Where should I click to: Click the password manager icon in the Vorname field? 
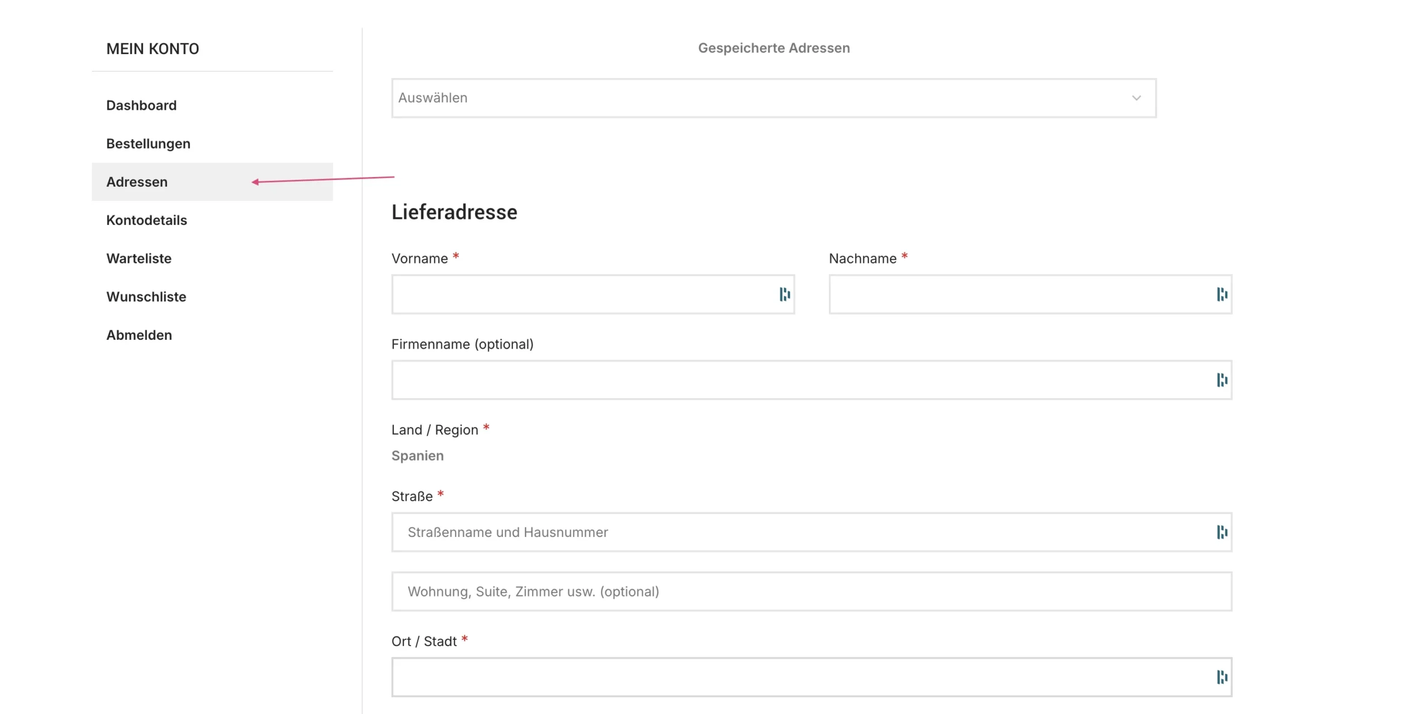(784, 294)
